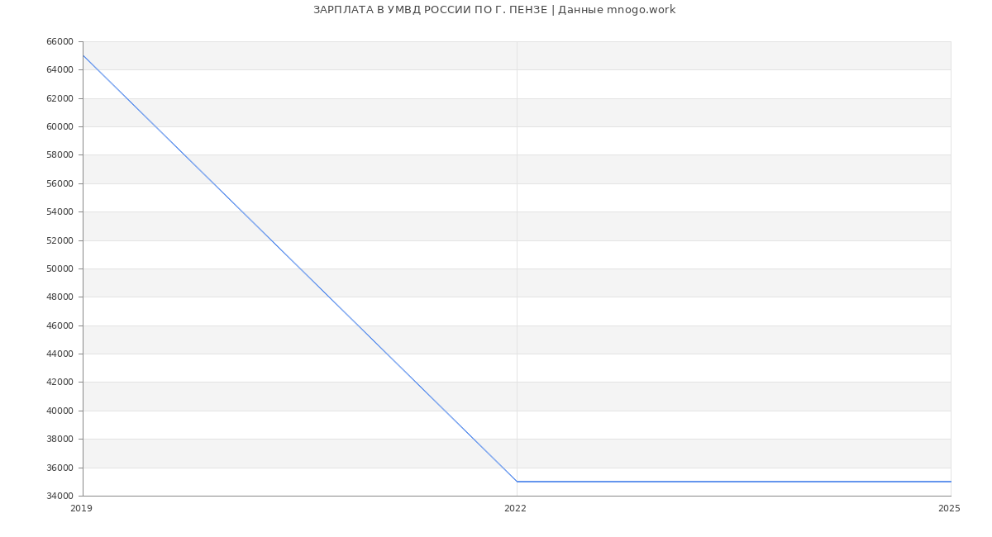Click the 34000 y-axis label
Viewport: 992px width, 537px height.
pos(60,496)
